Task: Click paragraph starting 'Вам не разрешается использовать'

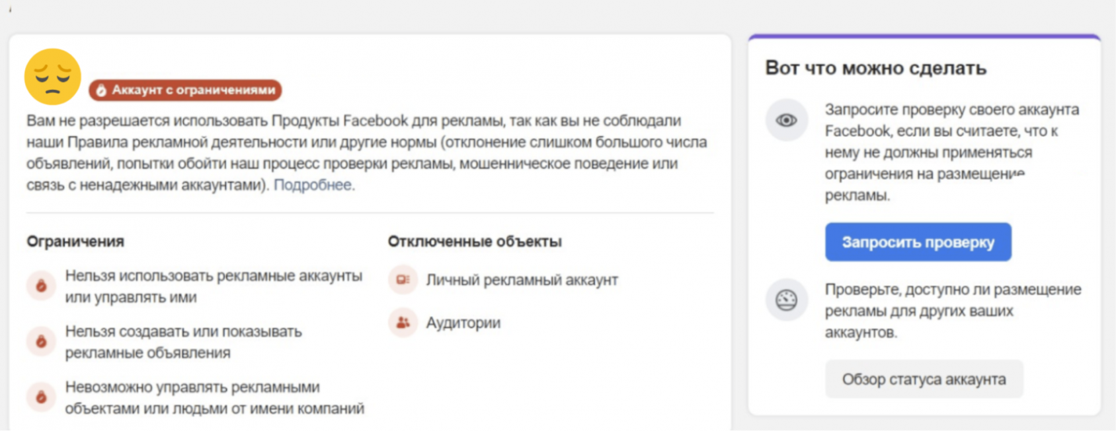Action: (x=367, y=152)
